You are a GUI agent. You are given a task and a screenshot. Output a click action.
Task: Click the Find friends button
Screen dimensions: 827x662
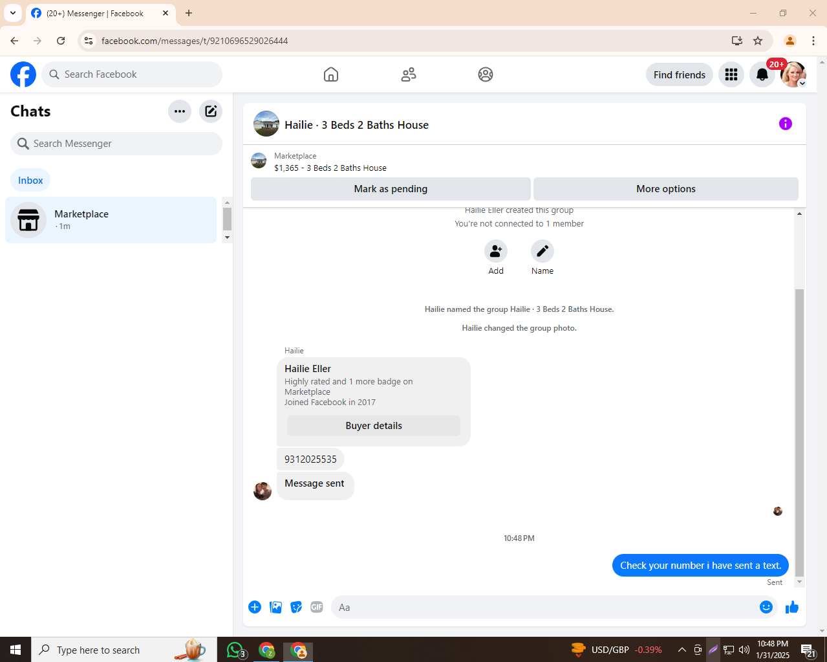tap(680, 74)
